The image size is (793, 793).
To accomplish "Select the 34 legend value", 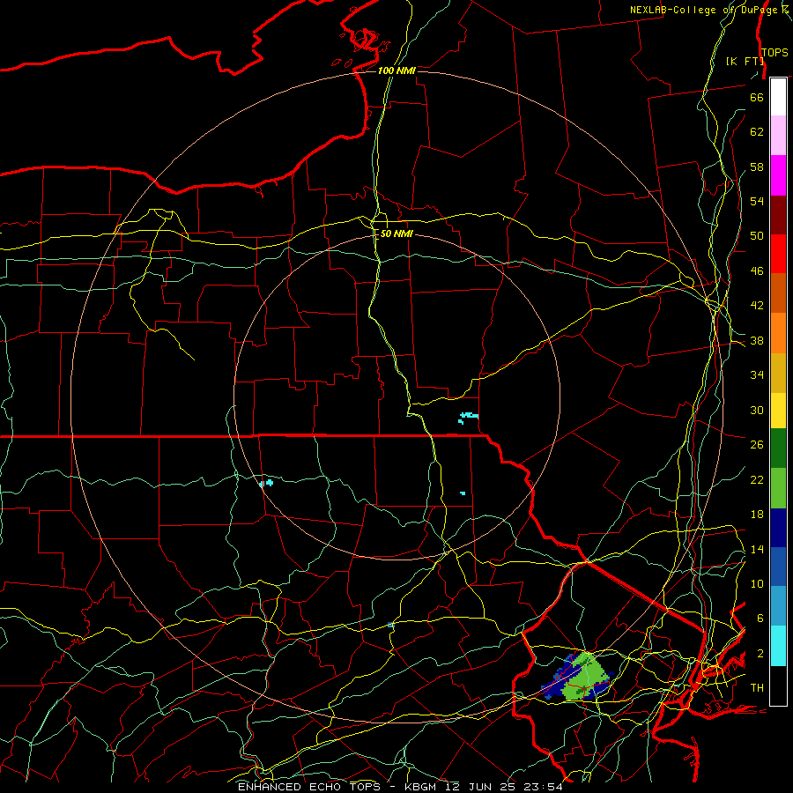I will [757, 375].
